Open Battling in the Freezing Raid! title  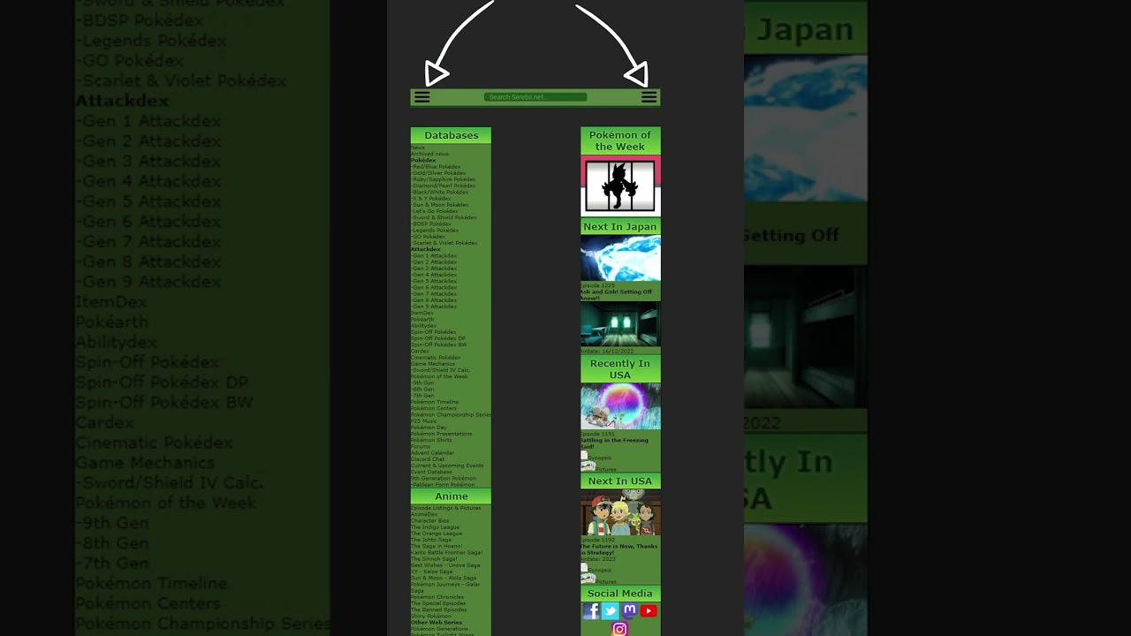click(x=614, y=443)
